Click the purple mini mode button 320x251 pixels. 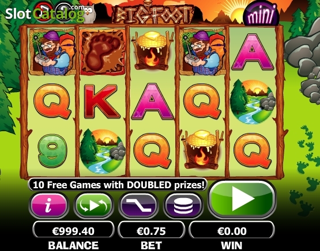coord(261,14)
